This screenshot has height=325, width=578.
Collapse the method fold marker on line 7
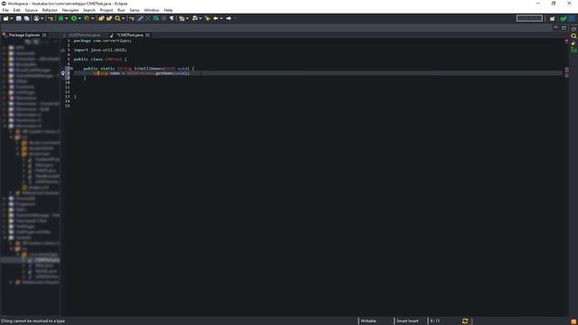[72, 69]
